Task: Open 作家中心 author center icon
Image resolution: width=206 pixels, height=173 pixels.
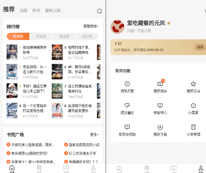Action: tap(160, 105)
